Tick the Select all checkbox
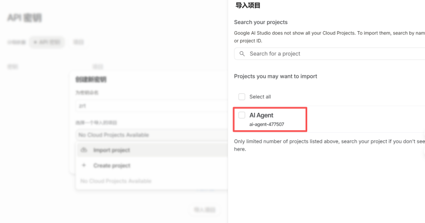Screen dimensions: 425x223 [x=242, y=97]
